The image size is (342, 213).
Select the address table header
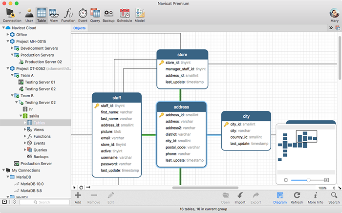click(x=181, y=107)
